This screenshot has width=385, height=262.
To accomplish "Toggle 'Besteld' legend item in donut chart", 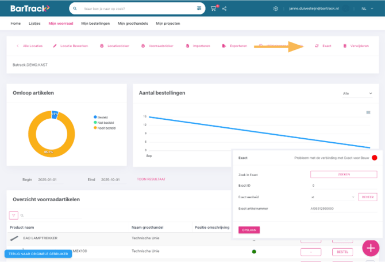I will click(x=102, y=117).
